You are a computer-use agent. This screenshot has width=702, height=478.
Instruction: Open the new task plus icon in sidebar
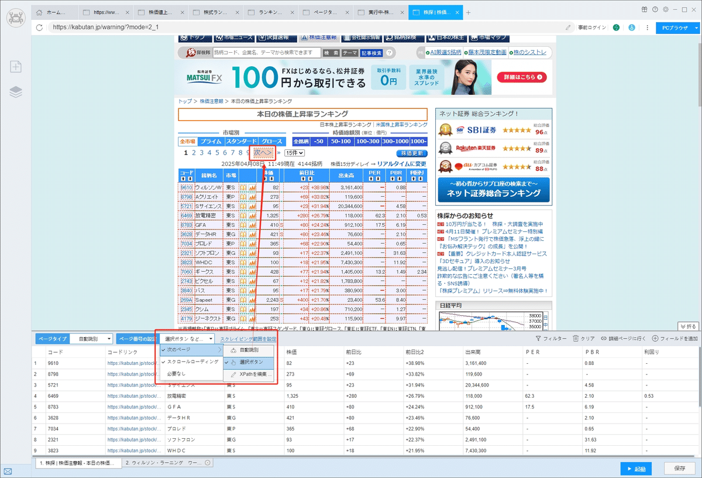16,67
